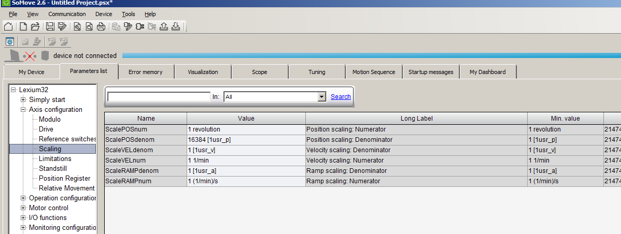Select Standstill in the tree

(53, 168)
